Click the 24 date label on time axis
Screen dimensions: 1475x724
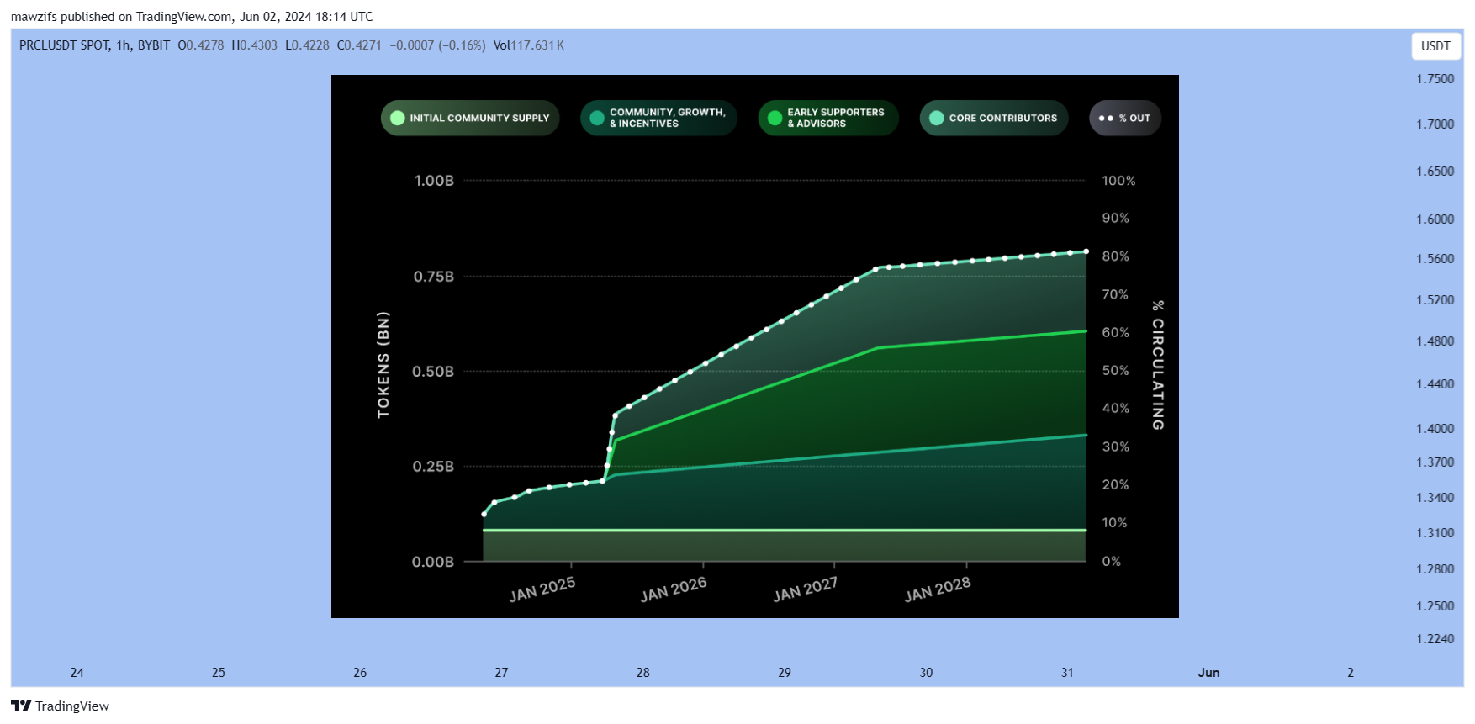tap(77, 673)
